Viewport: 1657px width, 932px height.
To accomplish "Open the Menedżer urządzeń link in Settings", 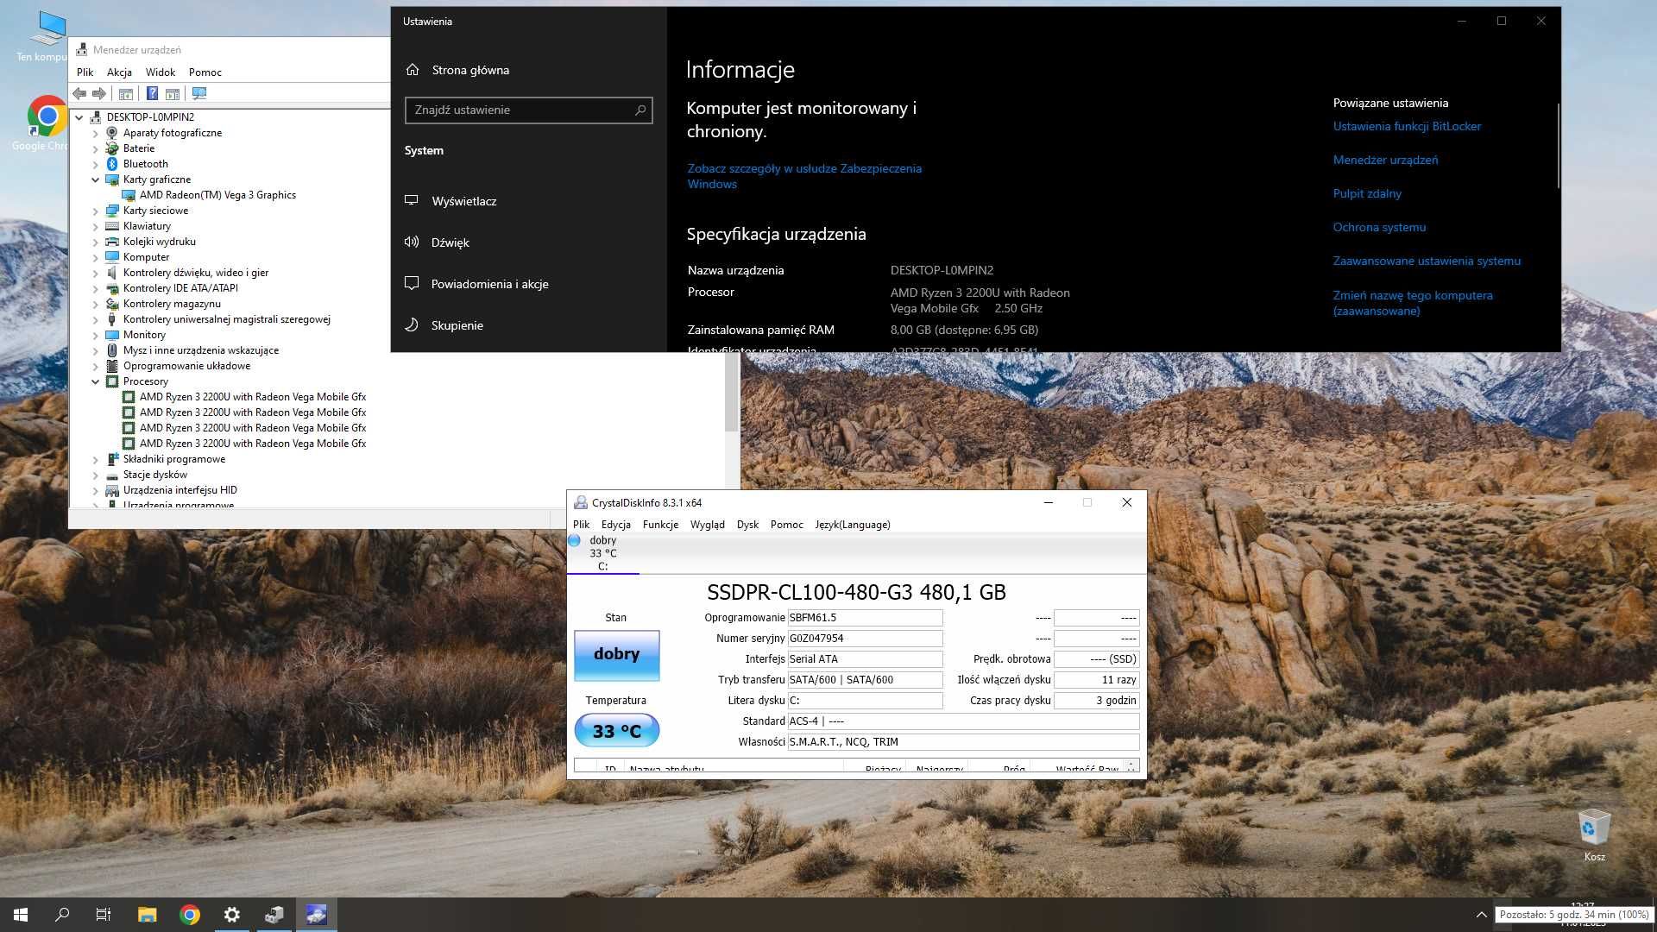I will [x=1385, y=160].
